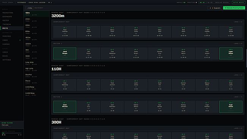Click Reed Freeman lane 1 championship heat card
The height and width of the screenshot is (139, 247).
(65, 32)
